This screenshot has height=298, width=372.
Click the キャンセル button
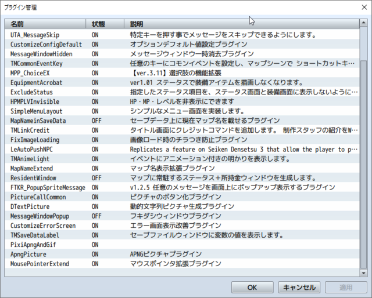coord(299,288)
